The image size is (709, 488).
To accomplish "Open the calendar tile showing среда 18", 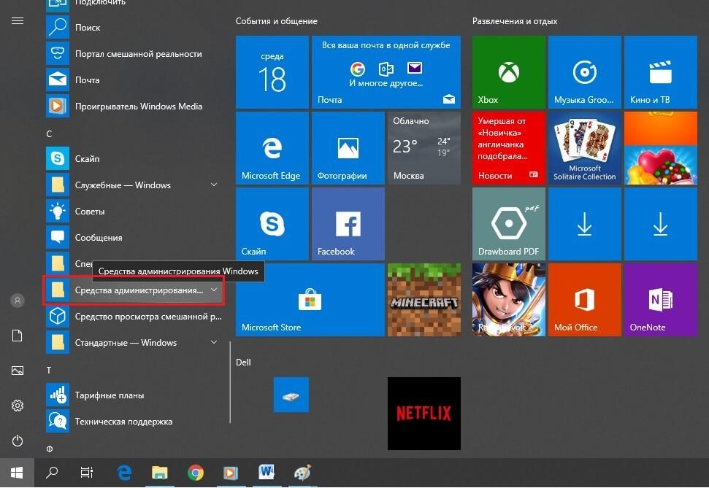I will (x=272, y=72).
